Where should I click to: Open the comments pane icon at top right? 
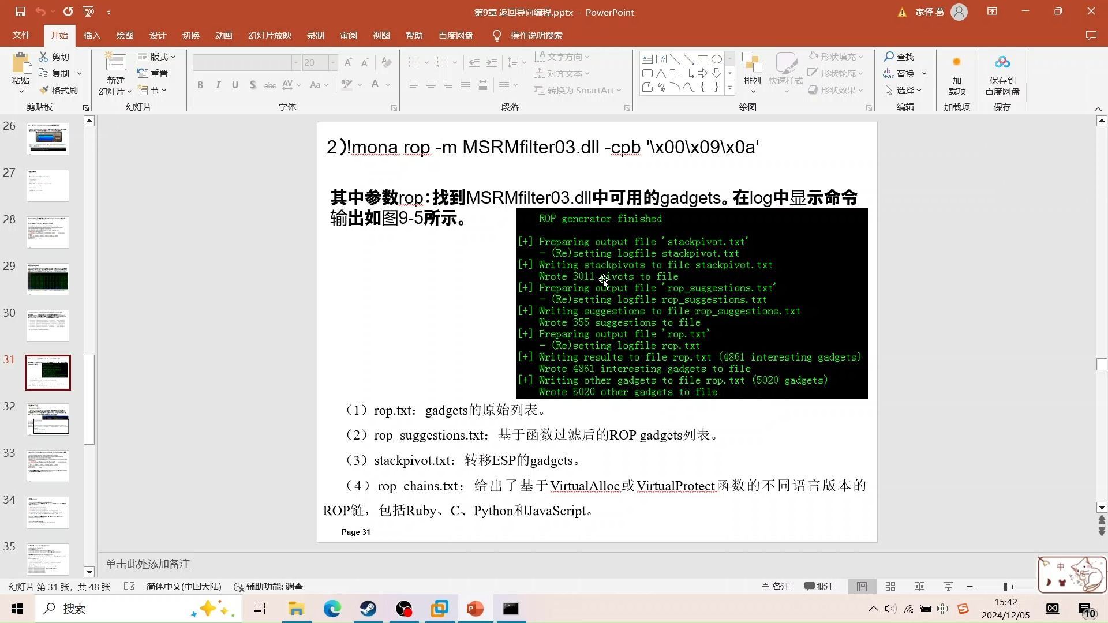1091,35
